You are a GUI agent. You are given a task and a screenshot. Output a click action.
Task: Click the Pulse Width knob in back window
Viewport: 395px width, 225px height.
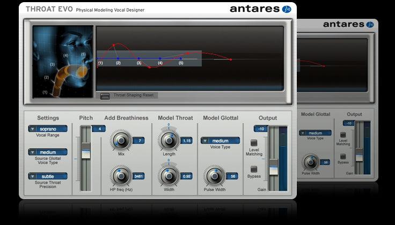pyautogui.click(x=310, y=163)
